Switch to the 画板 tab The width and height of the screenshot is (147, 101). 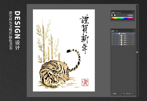tap(117, 31)
